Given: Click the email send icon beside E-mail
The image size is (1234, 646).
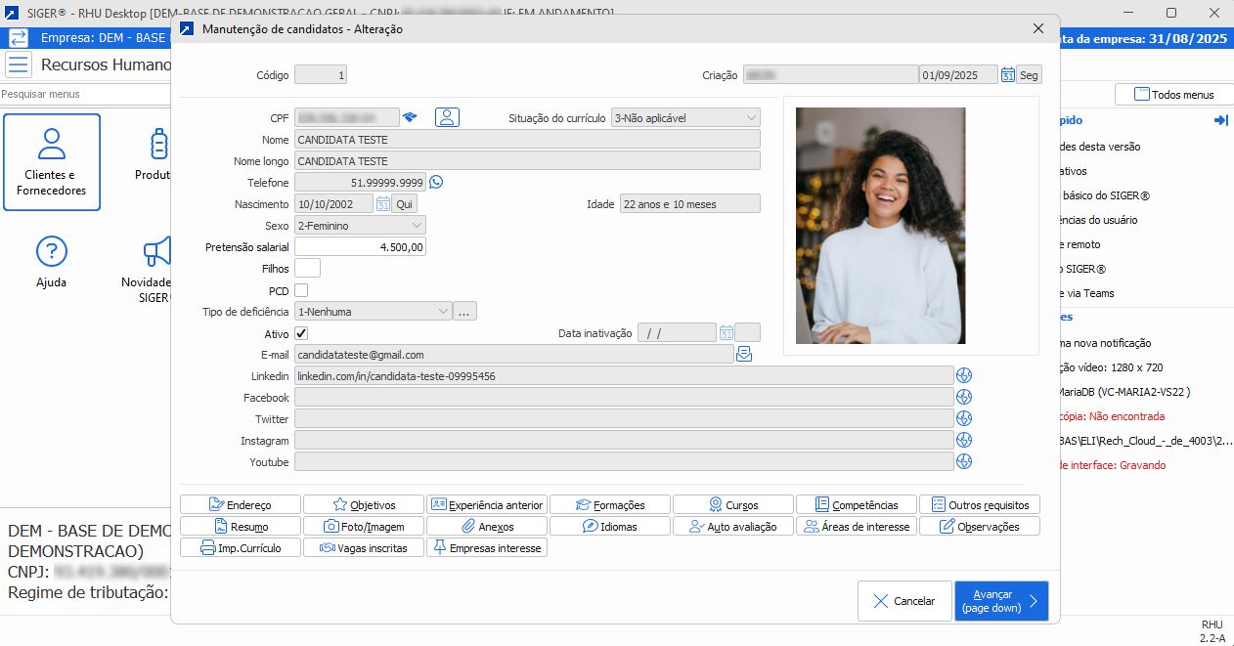Looking at the screenshot, I should click(x=744, y=354).
